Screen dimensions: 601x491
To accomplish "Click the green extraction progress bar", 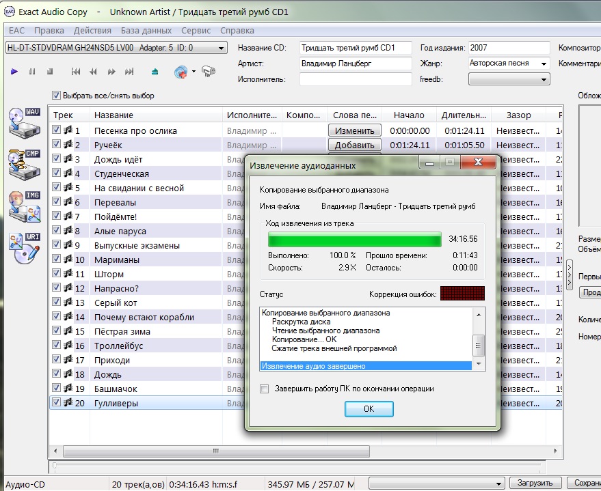I will [x=354, y=240].
